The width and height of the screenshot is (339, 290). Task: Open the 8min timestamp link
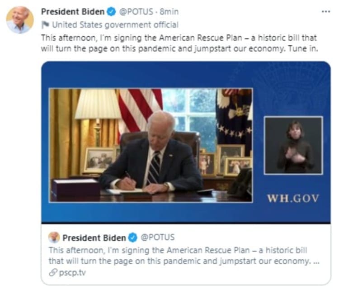(x=169, y=12)
